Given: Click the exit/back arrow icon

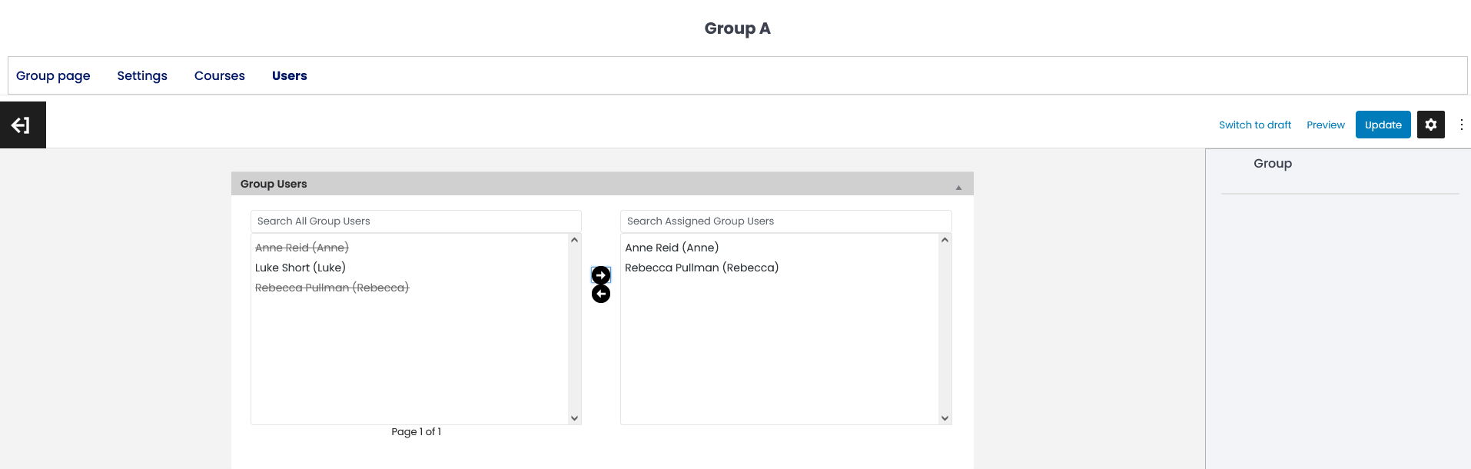Looking at the screenshot, I should tap(22, 125).
